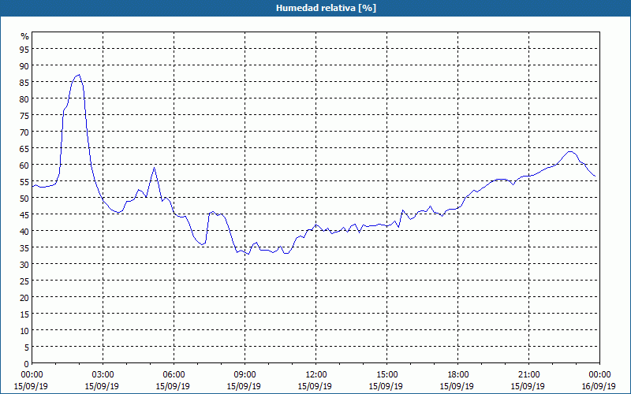Click the 80 y-axis value
The image size is (631, 394).
pos(24,98)
